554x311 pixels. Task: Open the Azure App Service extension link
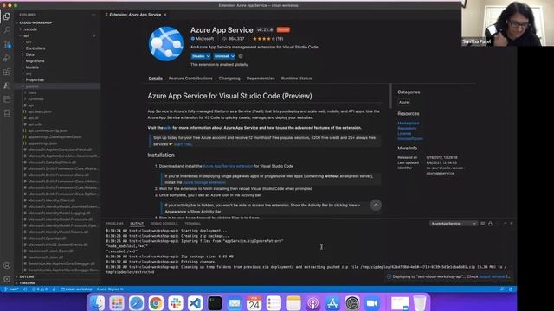tap(228, 166)
